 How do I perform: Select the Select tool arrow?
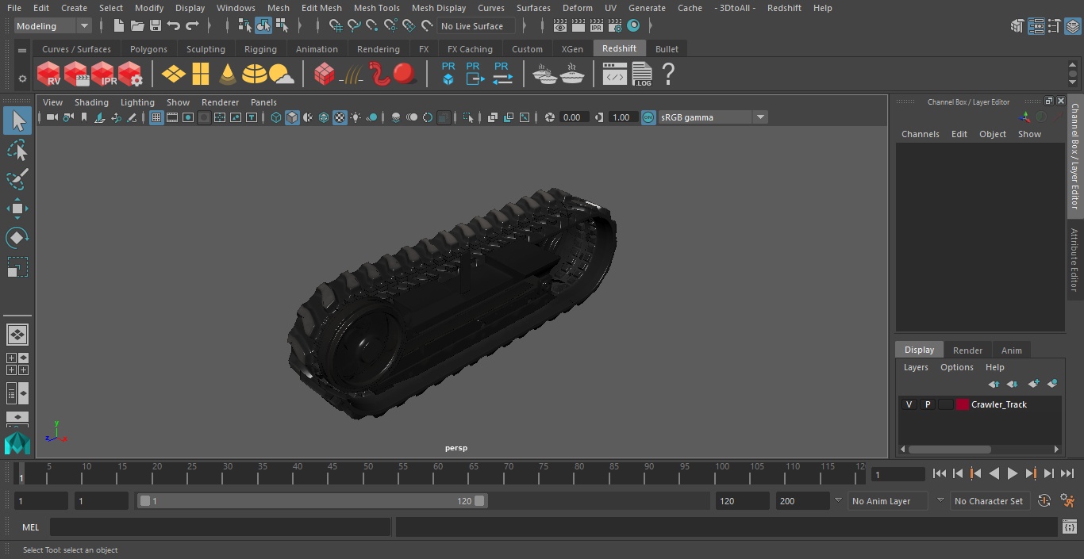(17, 121)
